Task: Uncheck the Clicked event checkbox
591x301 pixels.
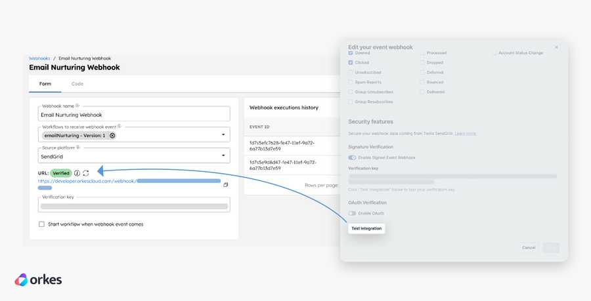Action: click(x=351, y=62)
